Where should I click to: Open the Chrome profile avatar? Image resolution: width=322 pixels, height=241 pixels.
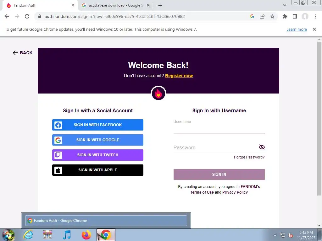point(305,16)
